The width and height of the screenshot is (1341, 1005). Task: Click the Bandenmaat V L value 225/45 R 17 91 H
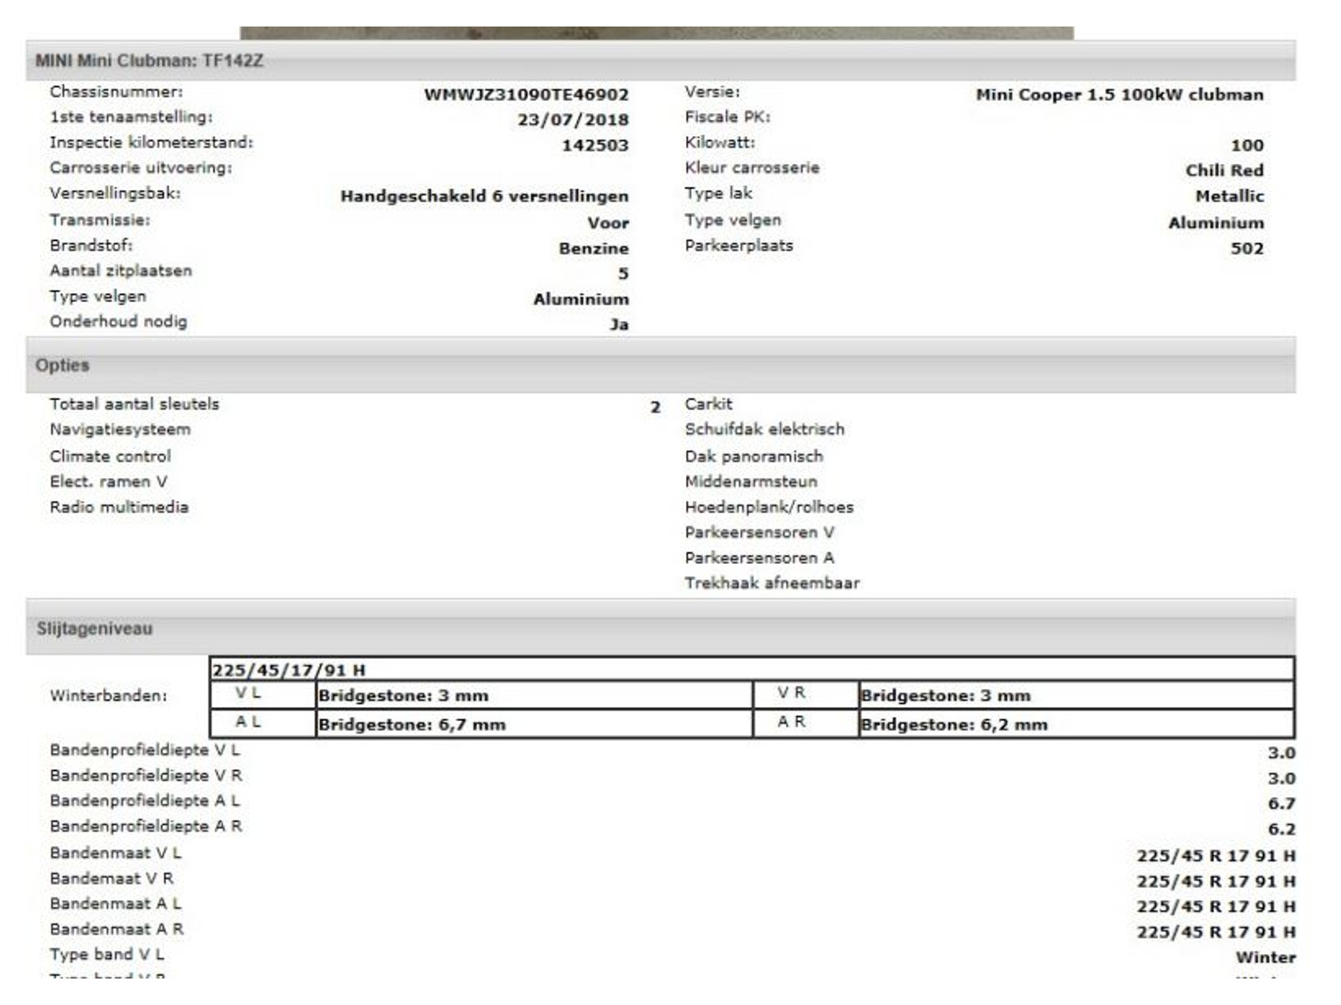click(1216, 856)
